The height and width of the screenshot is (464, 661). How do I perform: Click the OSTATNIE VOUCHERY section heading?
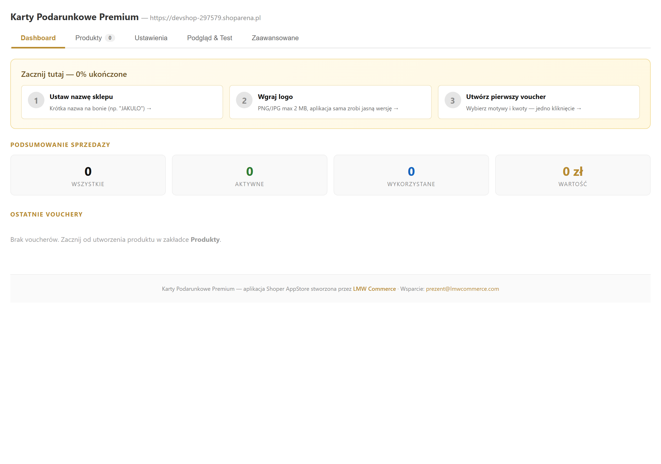(47, 214)
